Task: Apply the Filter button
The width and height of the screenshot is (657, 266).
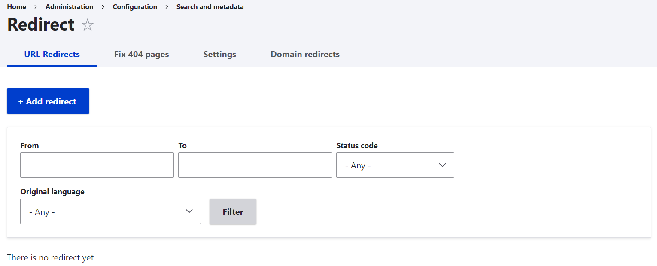Action: point(233,211)
